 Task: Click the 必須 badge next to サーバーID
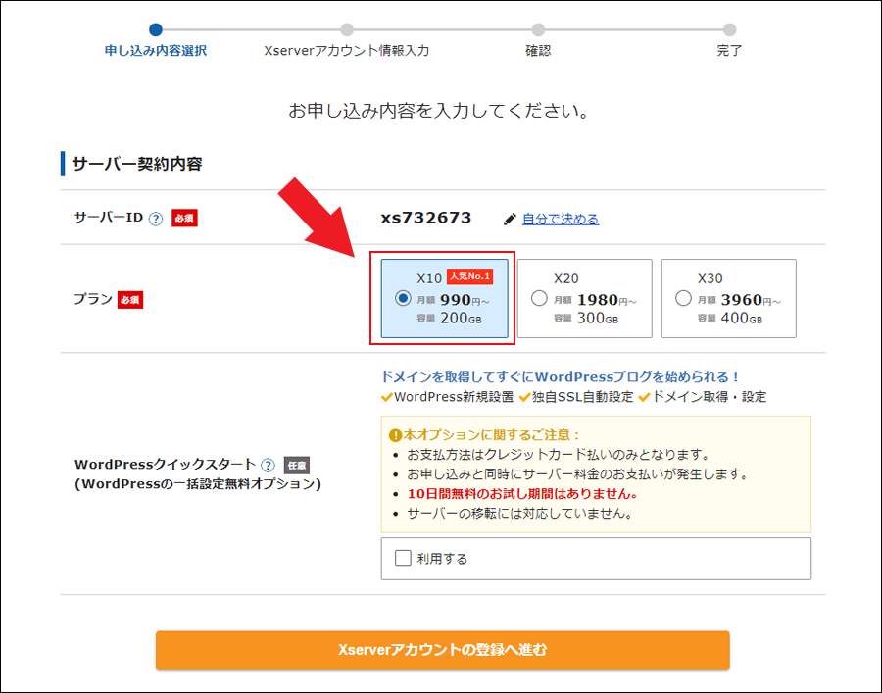[184, 219]
